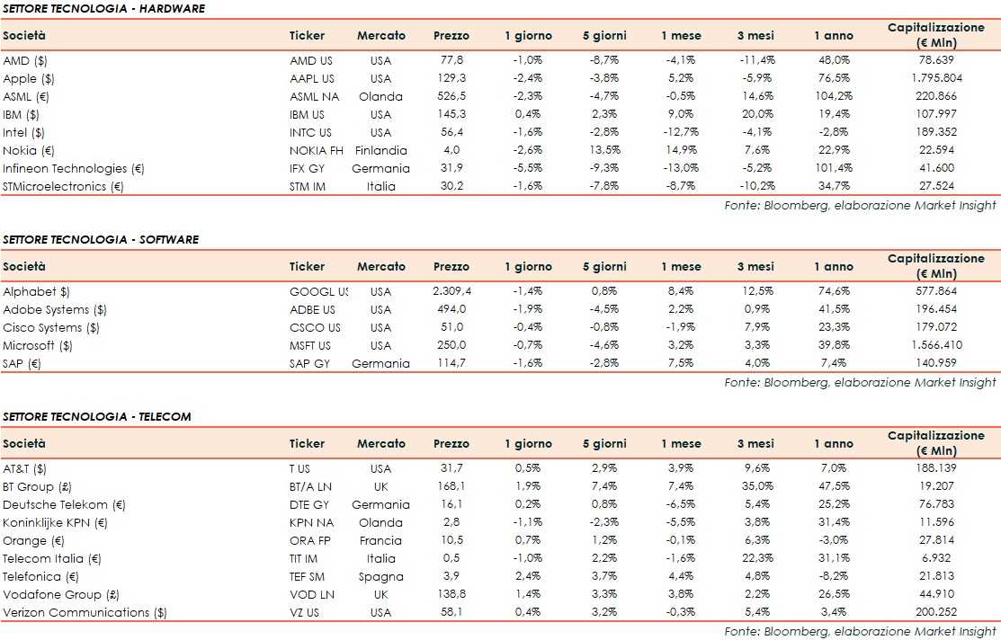Click the ASML NA ticker cell
The width and height of the screenshot is (1001, 640).
click(311, 96)
